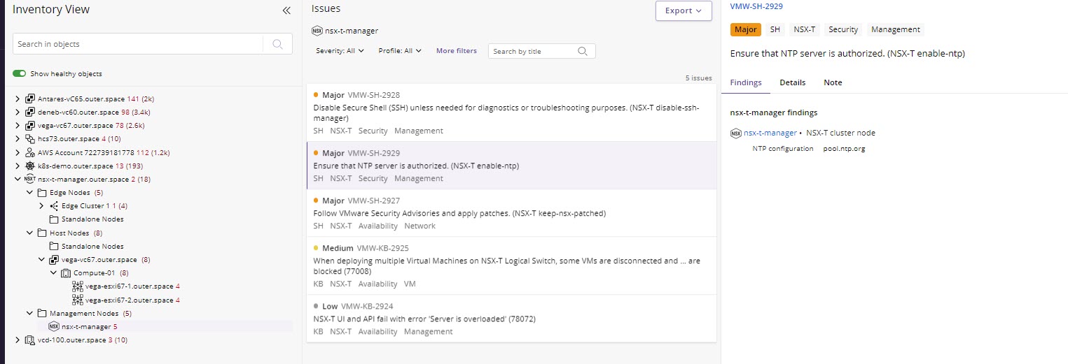The width and height of the screenshot is (1068, 364).
Task: Open the Note tab
Action: pyautogui.click(x=833, y=82)
